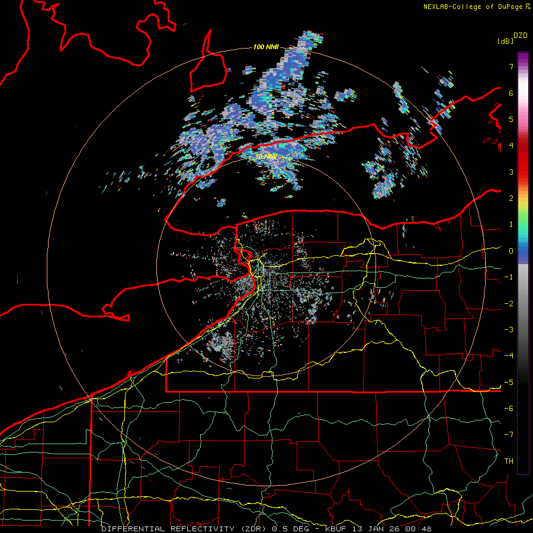Click the -5 value on the color scale
533x533 pixels.
coord(509,383)
